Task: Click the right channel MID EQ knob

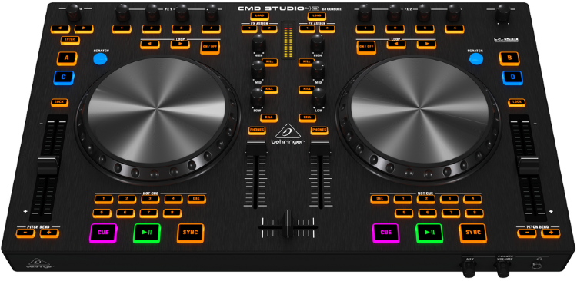Action: (x=318, y=71)
